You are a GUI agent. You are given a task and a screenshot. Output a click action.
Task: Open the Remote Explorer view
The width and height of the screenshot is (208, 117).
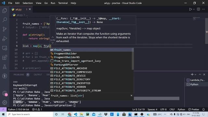point(5,48)
